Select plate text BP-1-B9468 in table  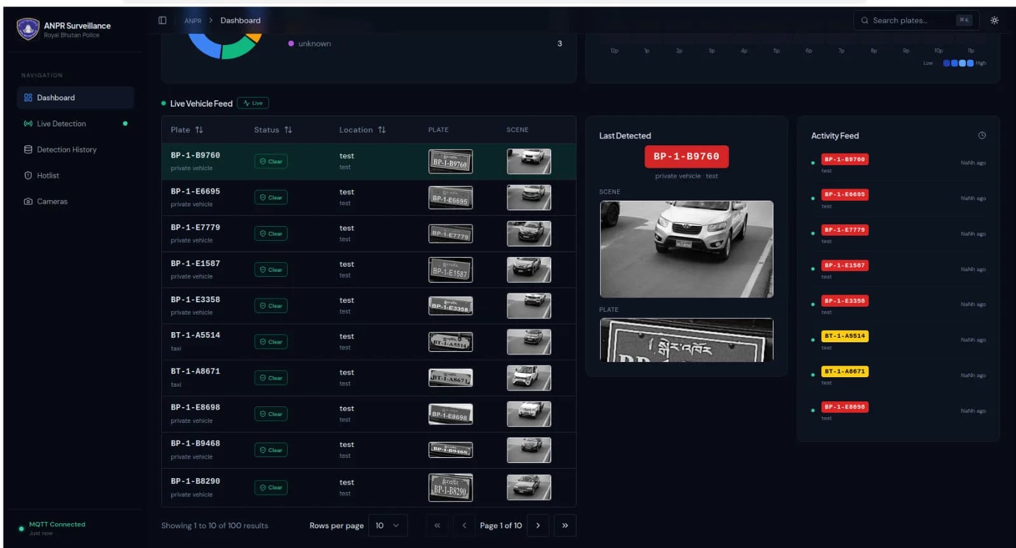click(x=196, y=443)
